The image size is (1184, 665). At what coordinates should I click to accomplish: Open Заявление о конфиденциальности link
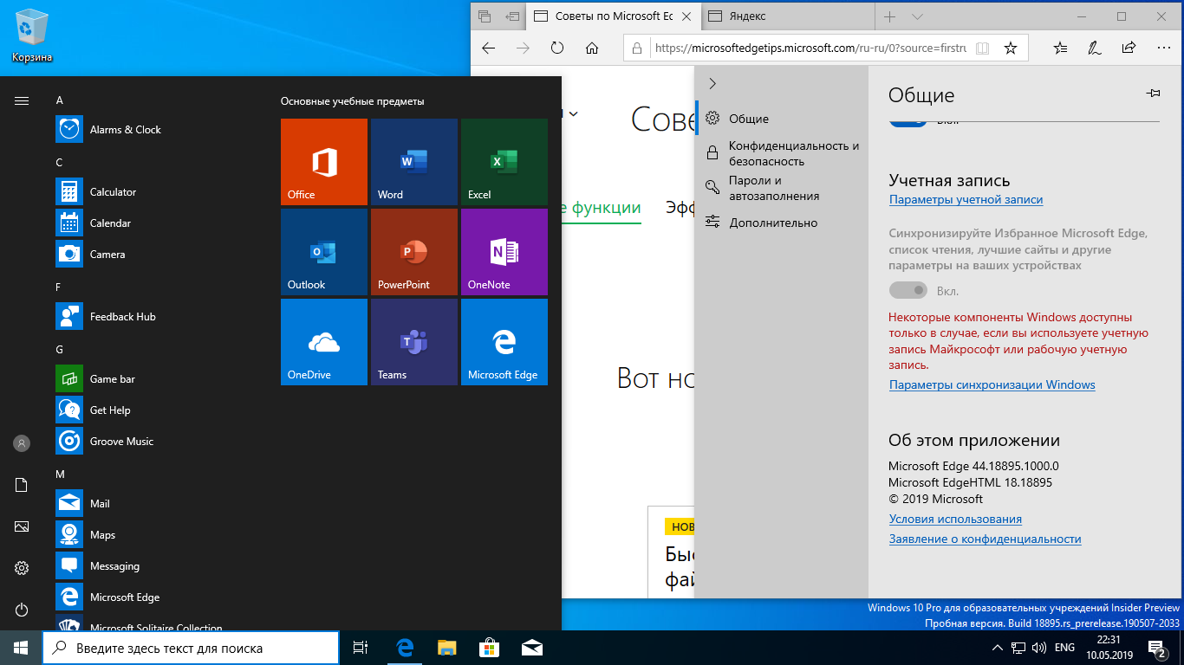pyautogui.click(x=985, y=539)
